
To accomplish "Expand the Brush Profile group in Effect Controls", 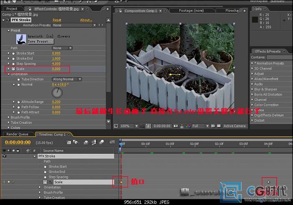I will tap(8, 117).
